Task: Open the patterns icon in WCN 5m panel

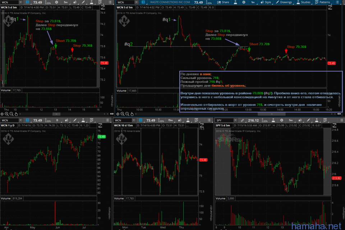Action: point(100,2)
